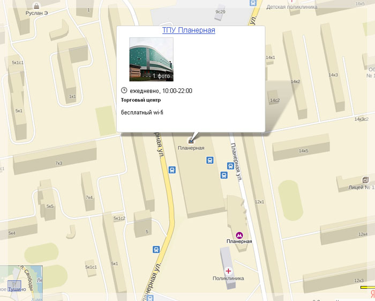The height and width of the screenshot is (301, 375).
Task: Click the Детская поликлиника map label
Action: point(291,7)
